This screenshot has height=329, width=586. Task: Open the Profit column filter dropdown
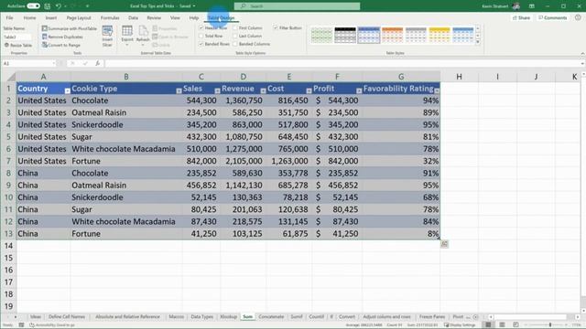(359, 90)
